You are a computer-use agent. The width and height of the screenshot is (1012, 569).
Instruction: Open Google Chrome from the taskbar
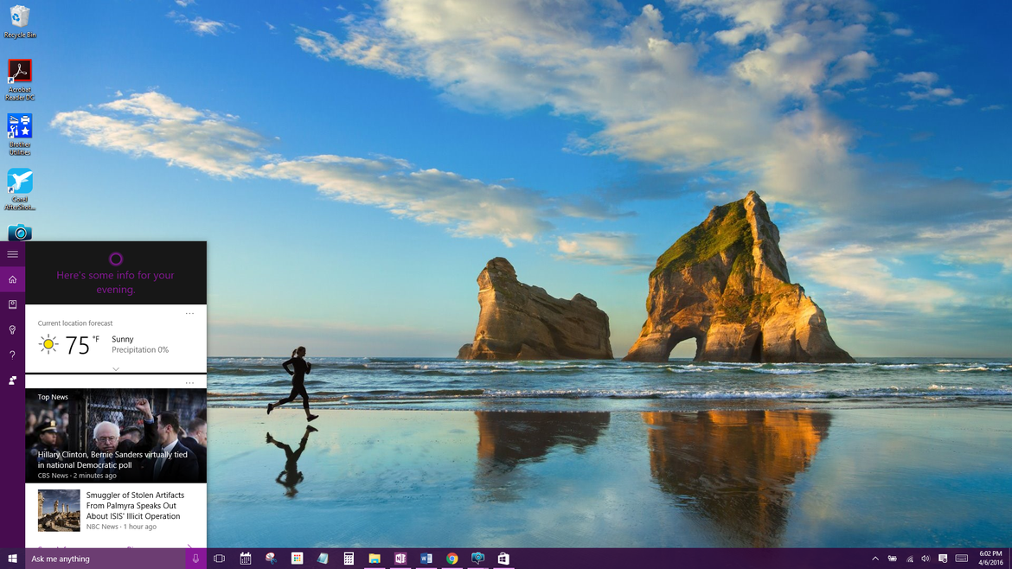(452, 558)
